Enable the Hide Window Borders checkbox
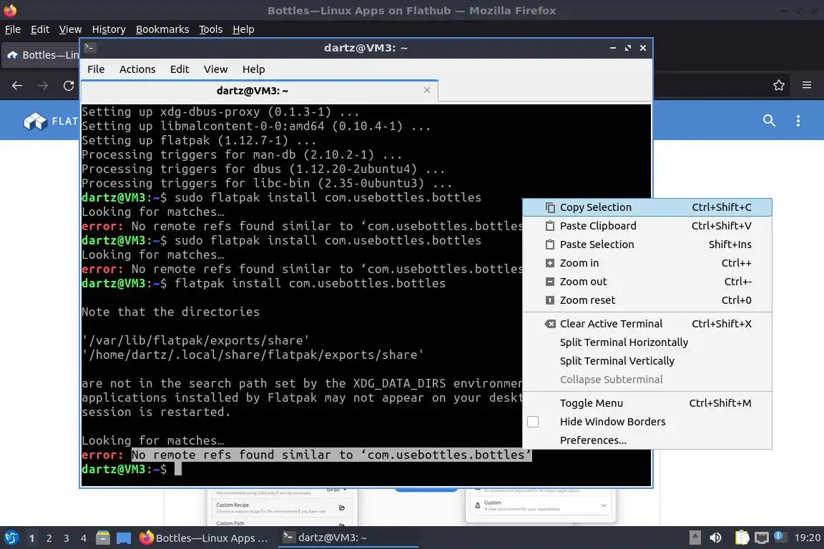Image resolution: width=824 pixels, height=549 pixels. 533,422
